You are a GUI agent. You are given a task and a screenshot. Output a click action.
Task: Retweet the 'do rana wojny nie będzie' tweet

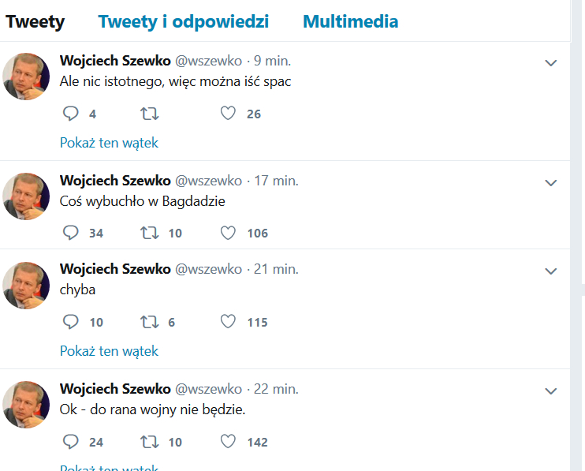pyautogui.click(x=149, y=442)
